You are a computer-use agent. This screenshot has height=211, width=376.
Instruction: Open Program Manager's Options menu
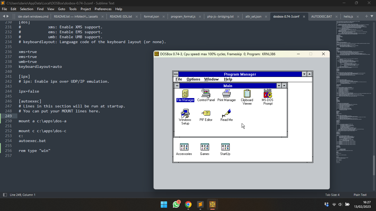point(193,79)
